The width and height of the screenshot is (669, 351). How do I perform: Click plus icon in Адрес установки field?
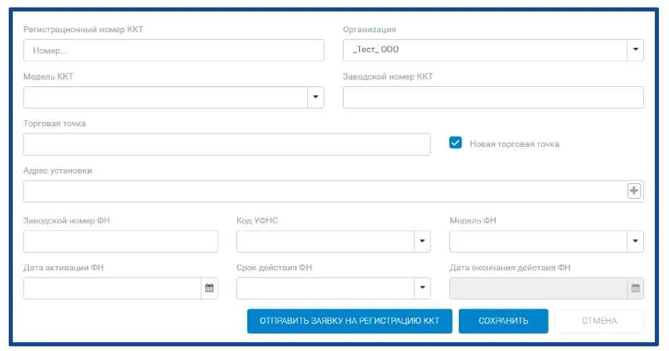coord(634,191)
